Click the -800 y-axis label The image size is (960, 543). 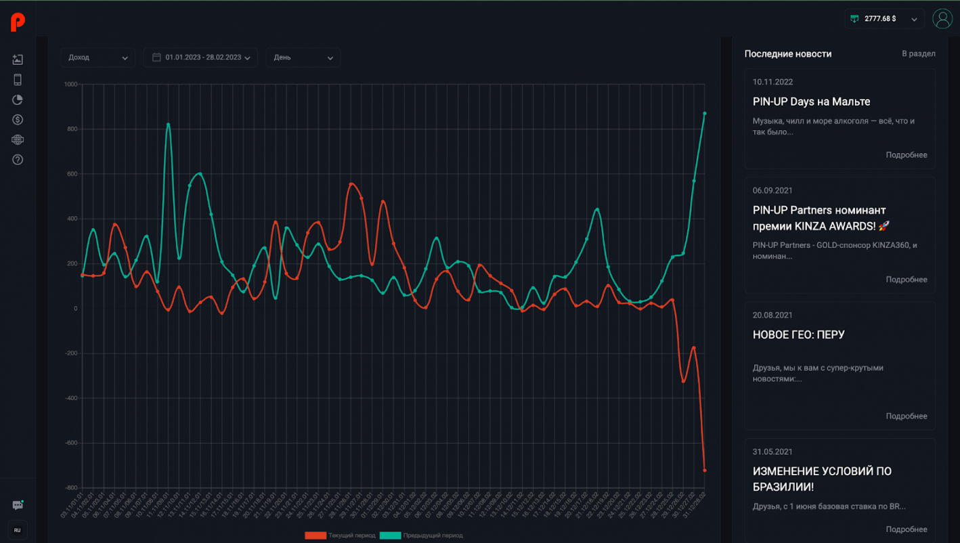(71, 488)
